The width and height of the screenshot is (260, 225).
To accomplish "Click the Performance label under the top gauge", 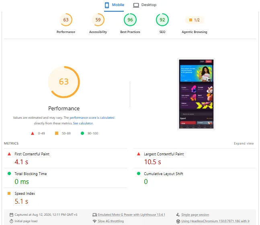I will tap(66, 32).
